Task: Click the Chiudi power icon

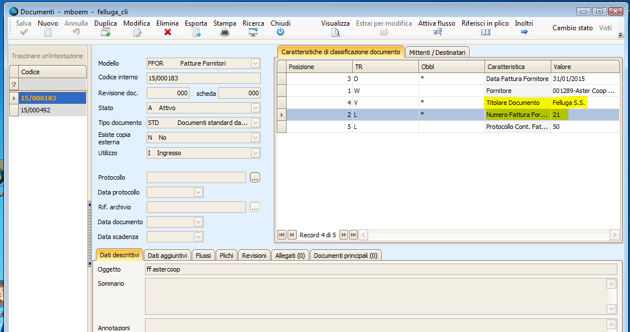Action: coord(280,33)
